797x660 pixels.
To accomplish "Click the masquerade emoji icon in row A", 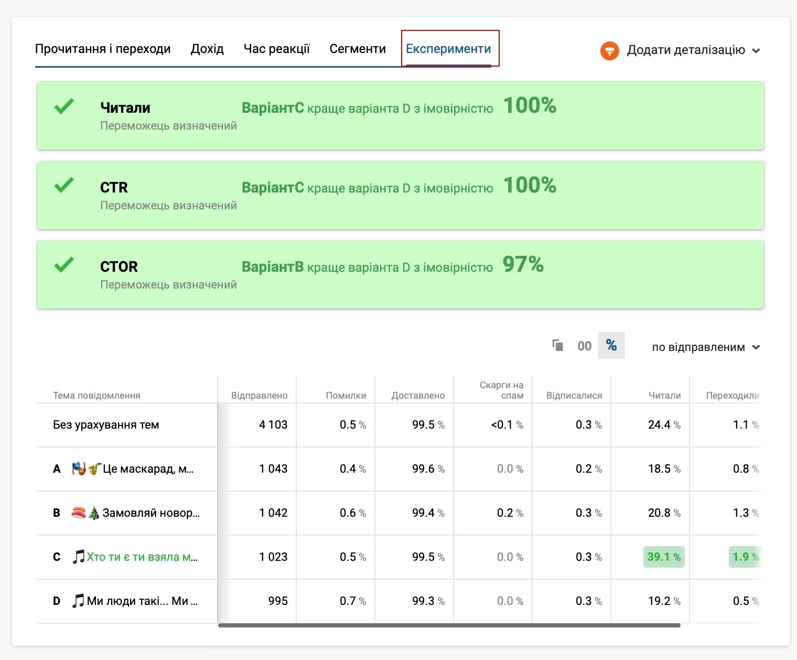I will click(x=78, y=469).
